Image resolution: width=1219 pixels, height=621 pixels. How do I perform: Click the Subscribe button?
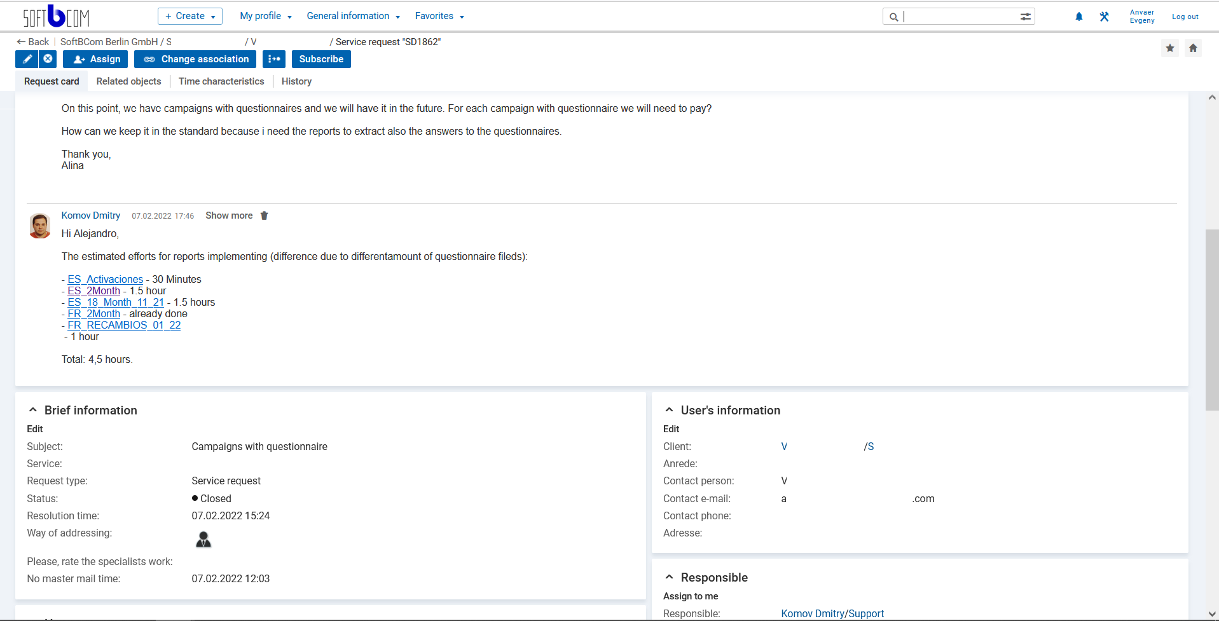[321, 59]
